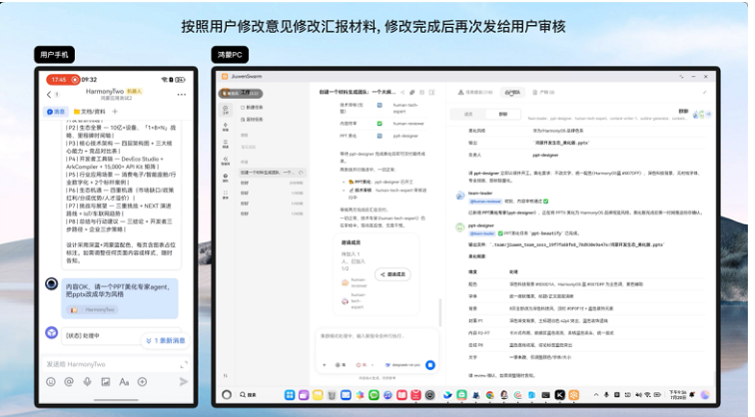Click the plus icon in JiuwenSwarm input box

coord(324,365)
